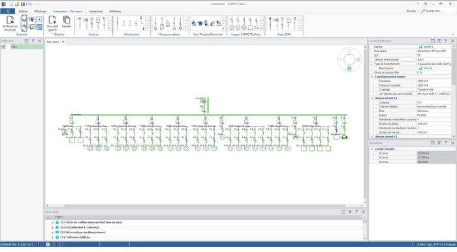Viewport: 457px width, 252px height.
Task: Expand the Choix de calibre message
Action: pos(53,222)
